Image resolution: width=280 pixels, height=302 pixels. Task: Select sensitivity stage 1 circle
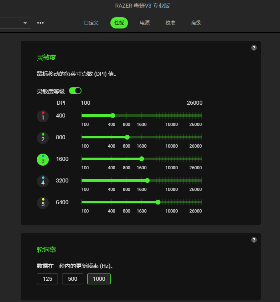pyautogui.click(x=43, y=116)
